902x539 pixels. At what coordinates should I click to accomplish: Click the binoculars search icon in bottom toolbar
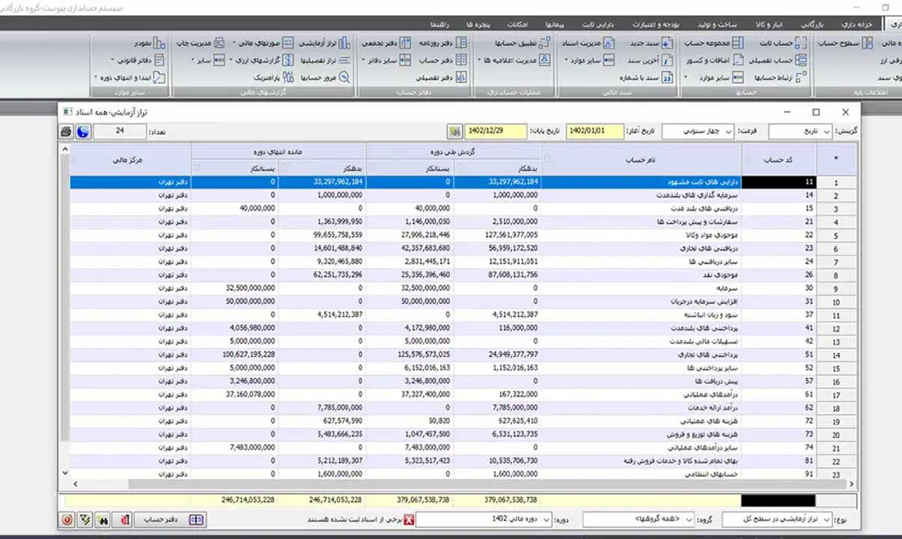[104, 520]
